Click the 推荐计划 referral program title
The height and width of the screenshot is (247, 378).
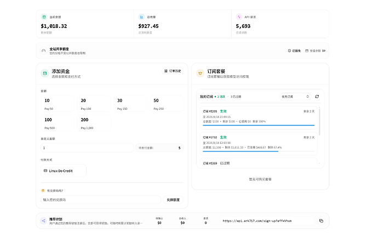[56, 219]
